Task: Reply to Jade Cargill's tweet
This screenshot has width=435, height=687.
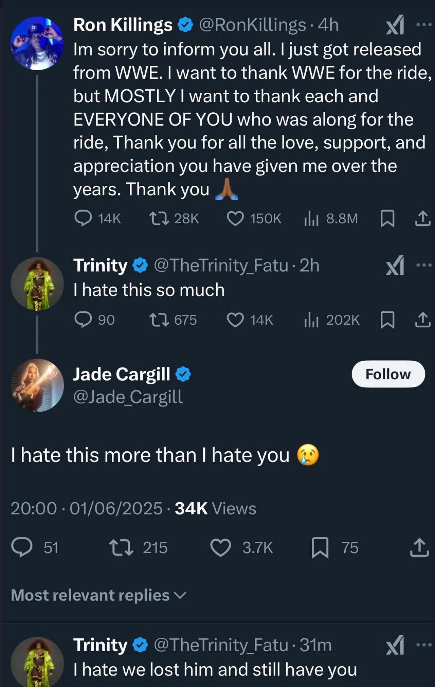Action: pos(22,547)
